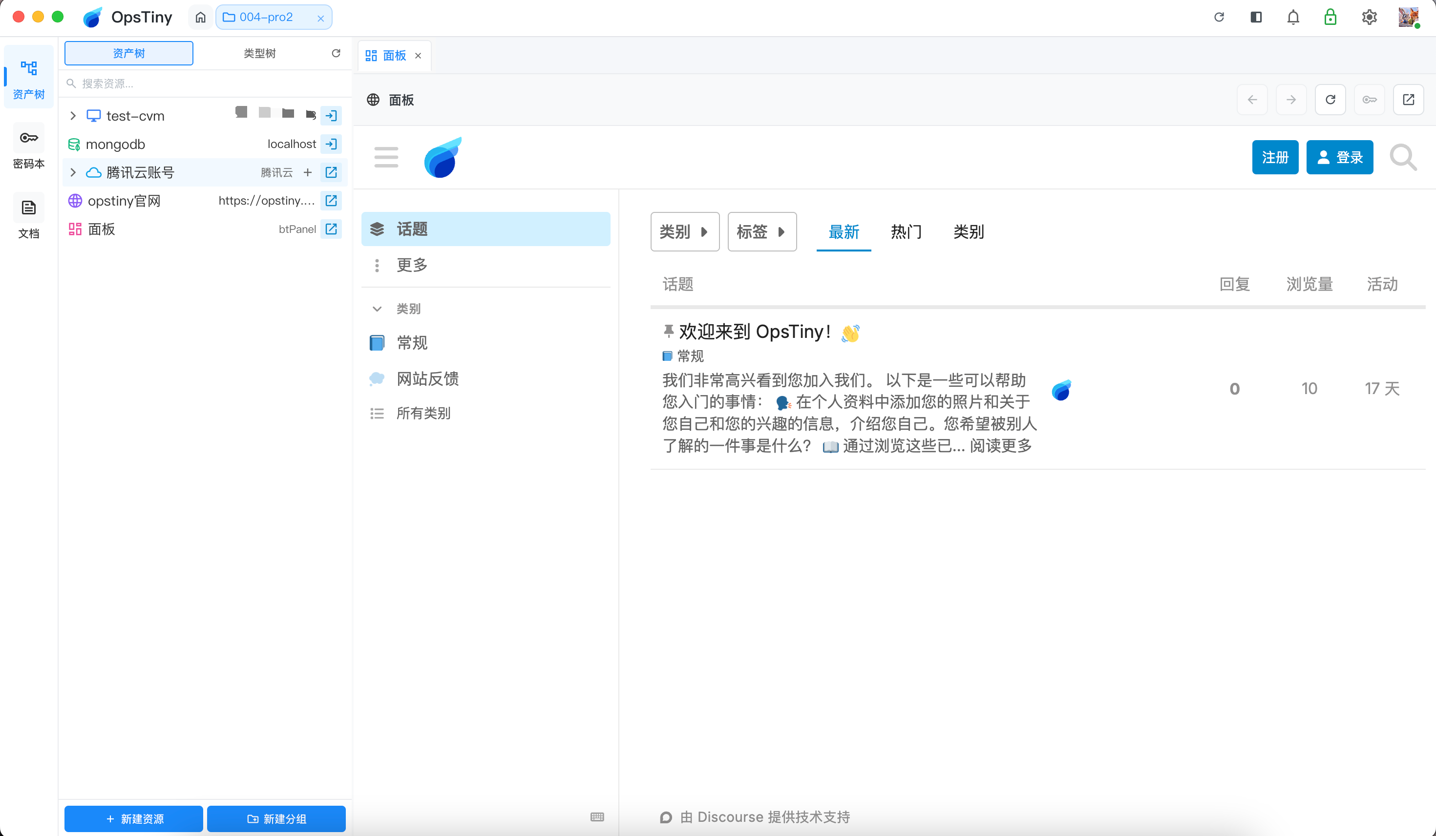
Task: Toggle the sidebar layout icon in title bar
Action: (1256, 17)
